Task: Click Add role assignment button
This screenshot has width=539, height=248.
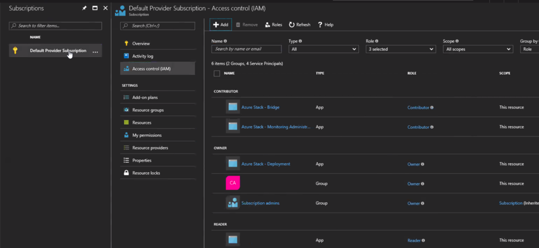Action: pyautogui.click(x=221, y=25)
